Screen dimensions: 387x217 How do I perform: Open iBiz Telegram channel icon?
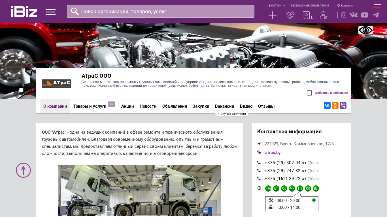376,15
